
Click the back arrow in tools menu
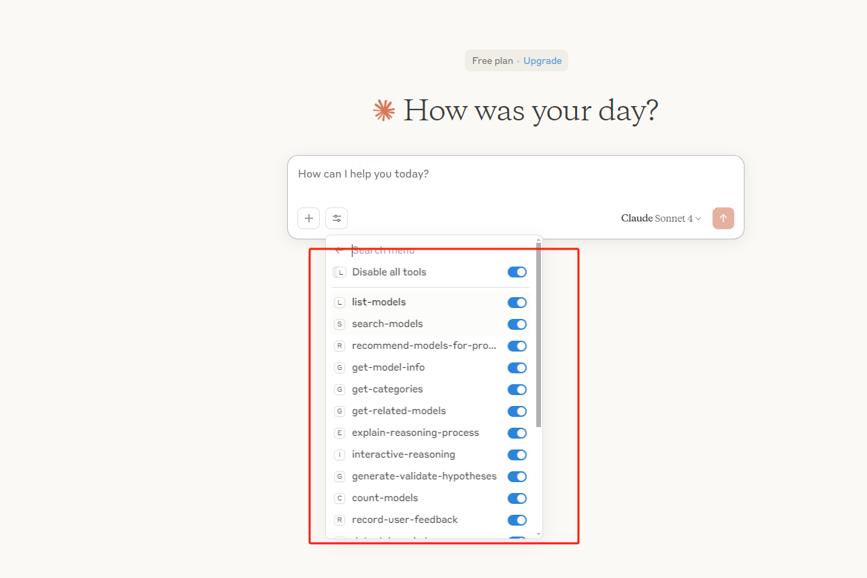point(339,250)
